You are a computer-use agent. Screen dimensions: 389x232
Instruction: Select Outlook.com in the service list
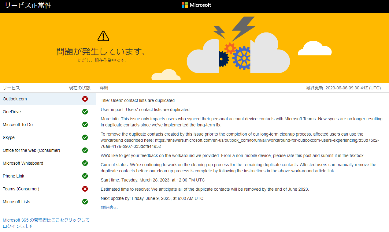pos(15,99)
